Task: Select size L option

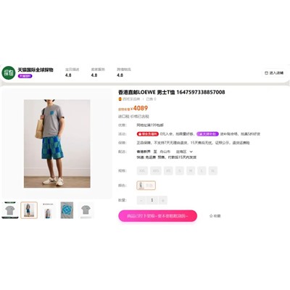Action: tap(202, 171)
